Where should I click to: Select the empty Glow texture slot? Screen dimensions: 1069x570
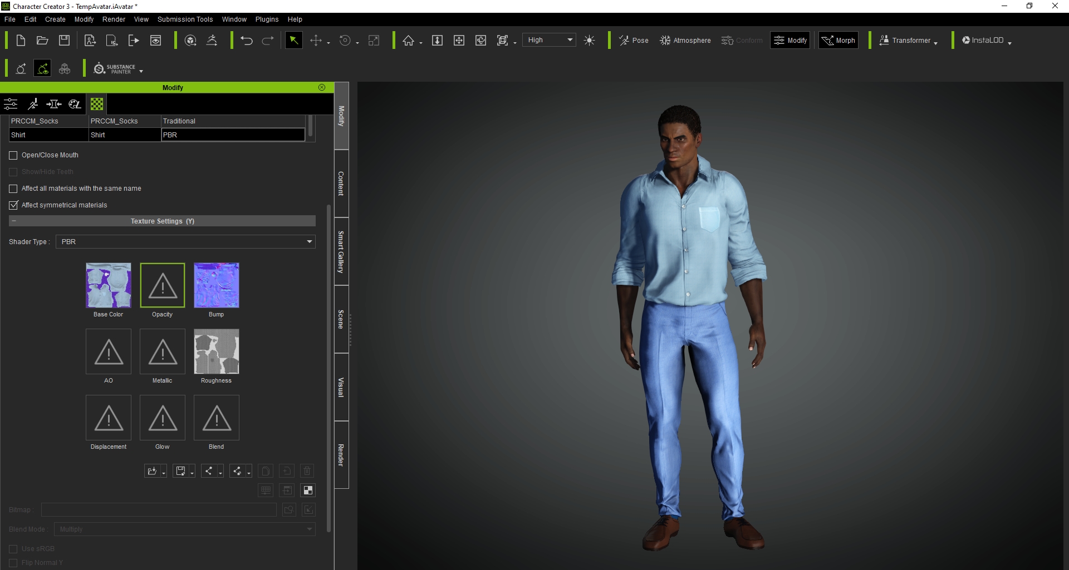163,418
